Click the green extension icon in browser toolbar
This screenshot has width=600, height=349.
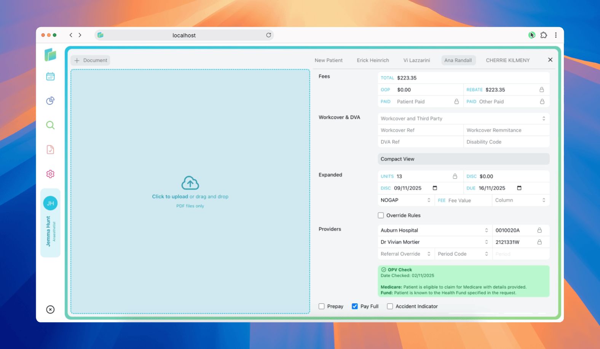pyautogui.click(x=531, y=35)
